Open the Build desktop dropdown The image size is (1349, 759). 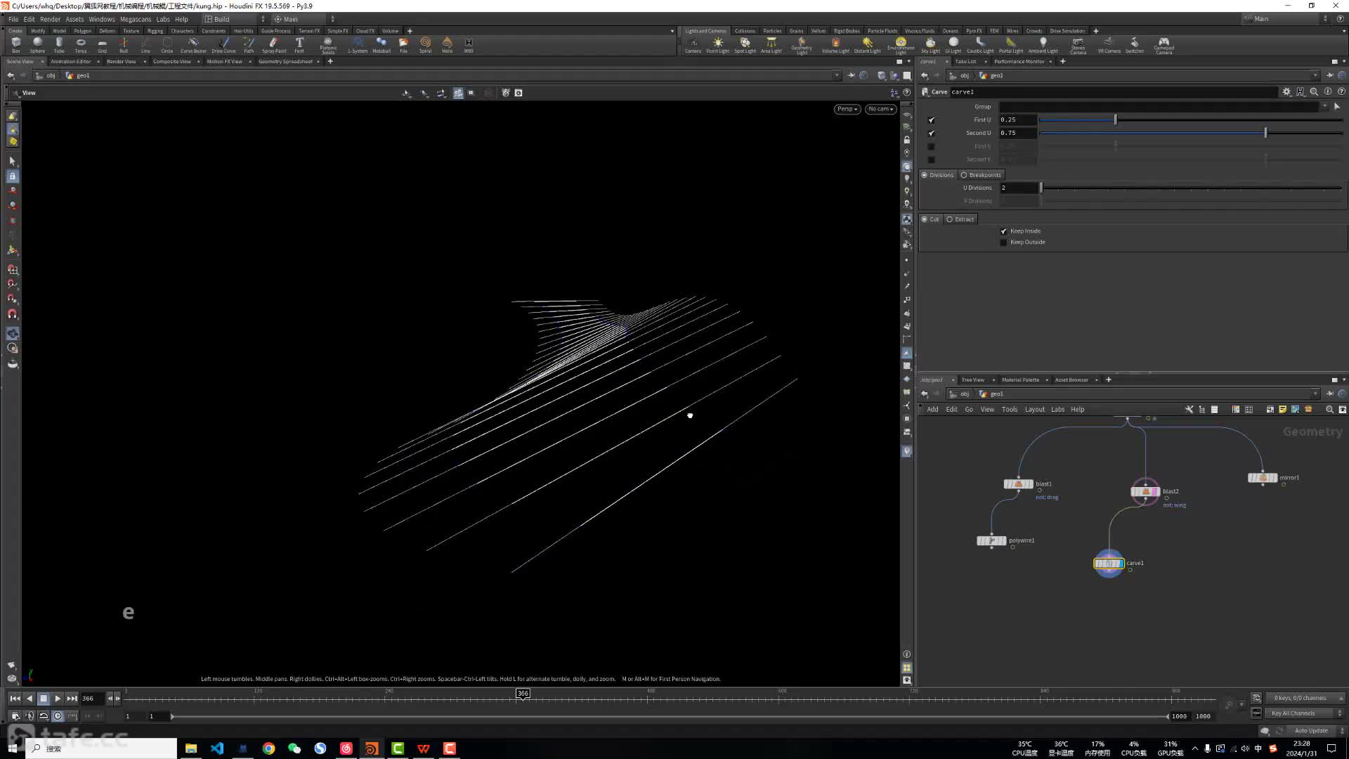click(235, 19)
